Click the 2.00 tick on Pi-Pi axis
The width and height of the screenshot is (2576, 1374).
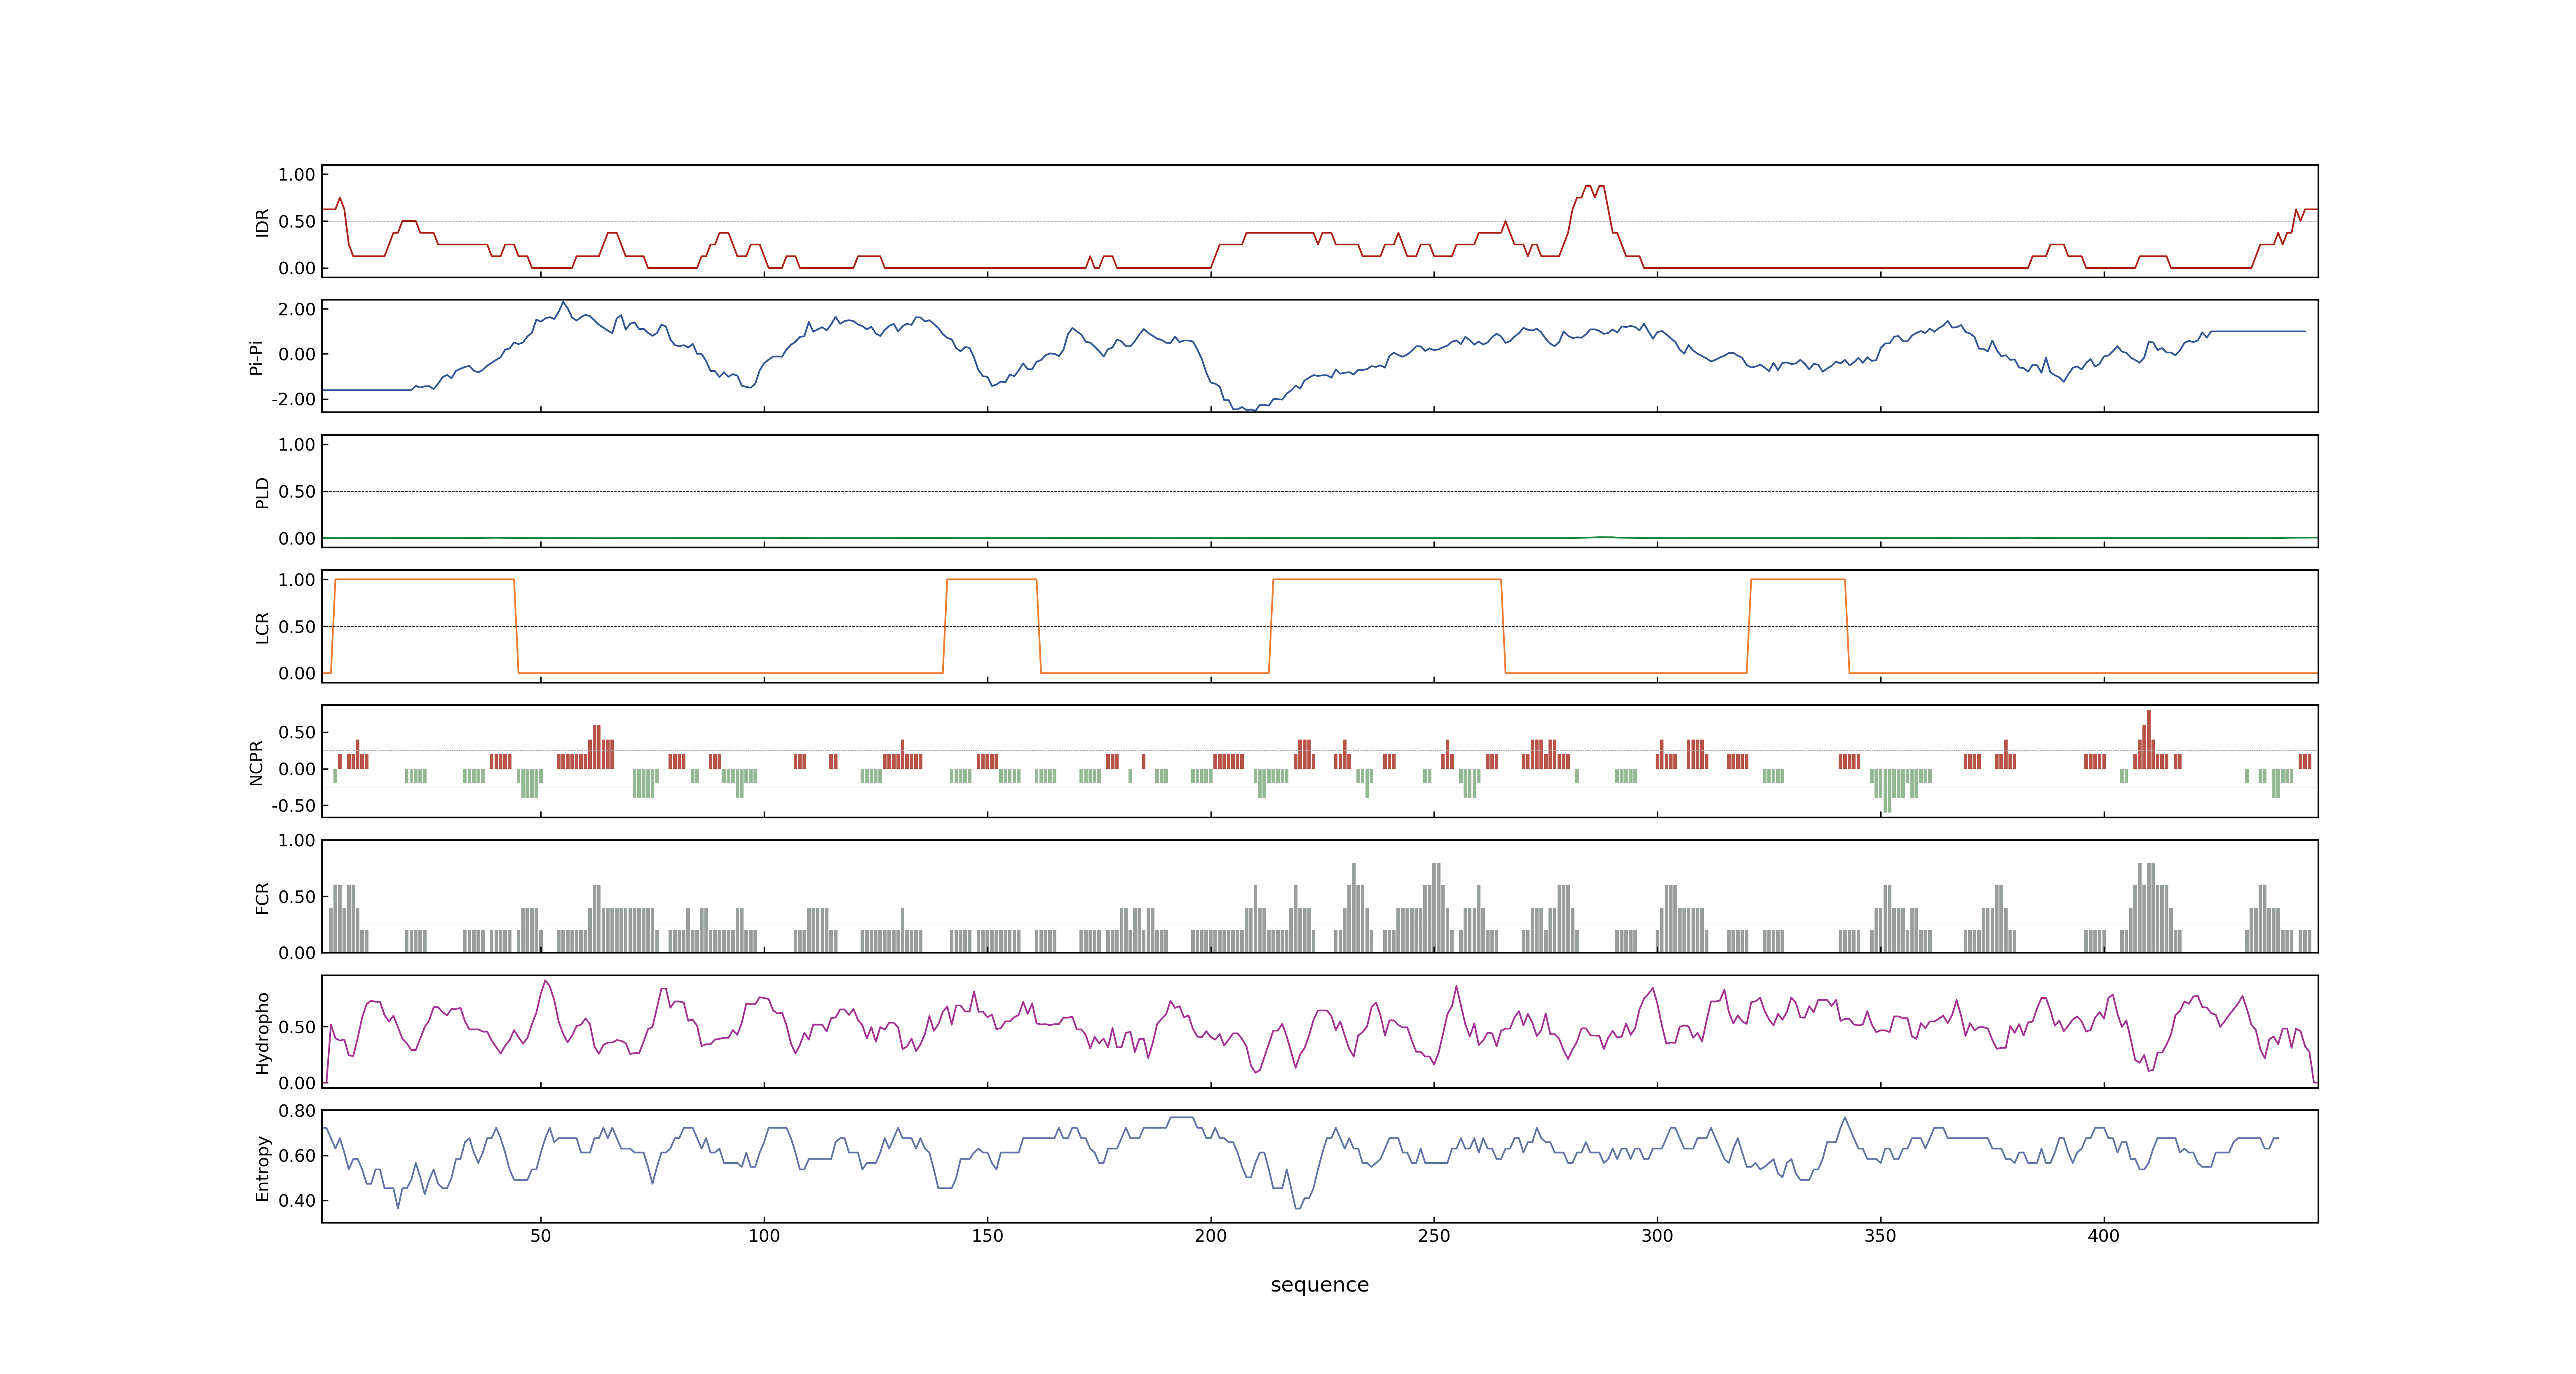[297, 310]
